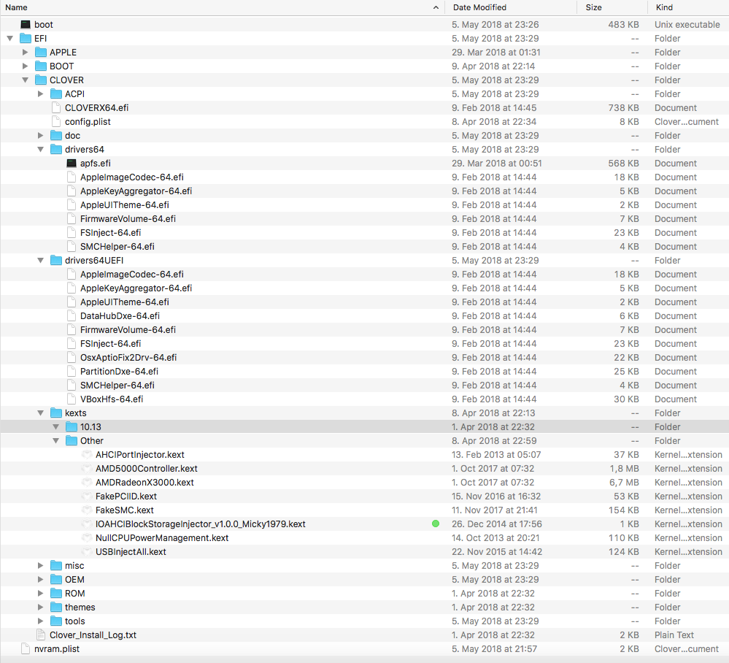
Task: Expand the BOOT folder disclosure triangle
Action: 25,66
